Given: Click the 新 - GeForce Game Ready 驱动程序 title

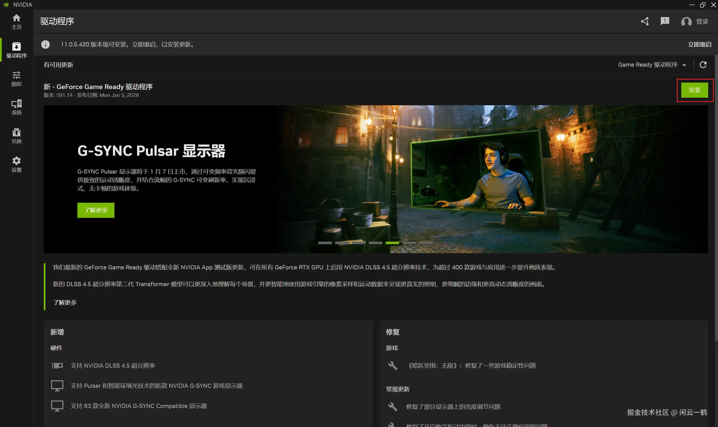Looking at the screenshot, I should click(98, 87).
